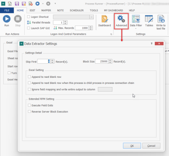Enable the Logon Shortcut checkbox
The height and width of the screenshot is (156, 169).
pos(28,17)
